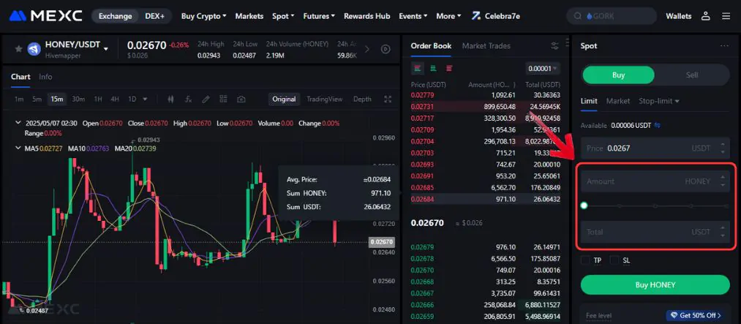This screenshot has height=324, width=741.
Task: Open the Stop-limit order type dropdown
Action: (659, 101)
